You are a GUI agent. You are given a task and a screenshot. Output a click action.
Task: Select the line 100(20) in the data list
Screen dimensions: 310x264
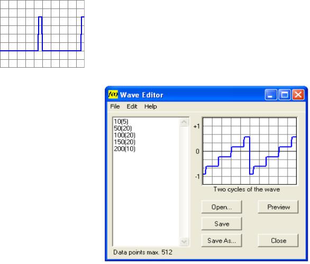pos(124,135)
